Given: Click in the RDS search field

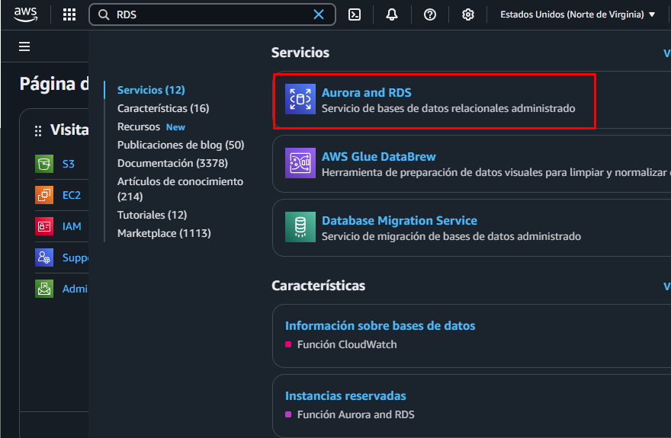Looking at the screenshot, I should tap(212, 14).
